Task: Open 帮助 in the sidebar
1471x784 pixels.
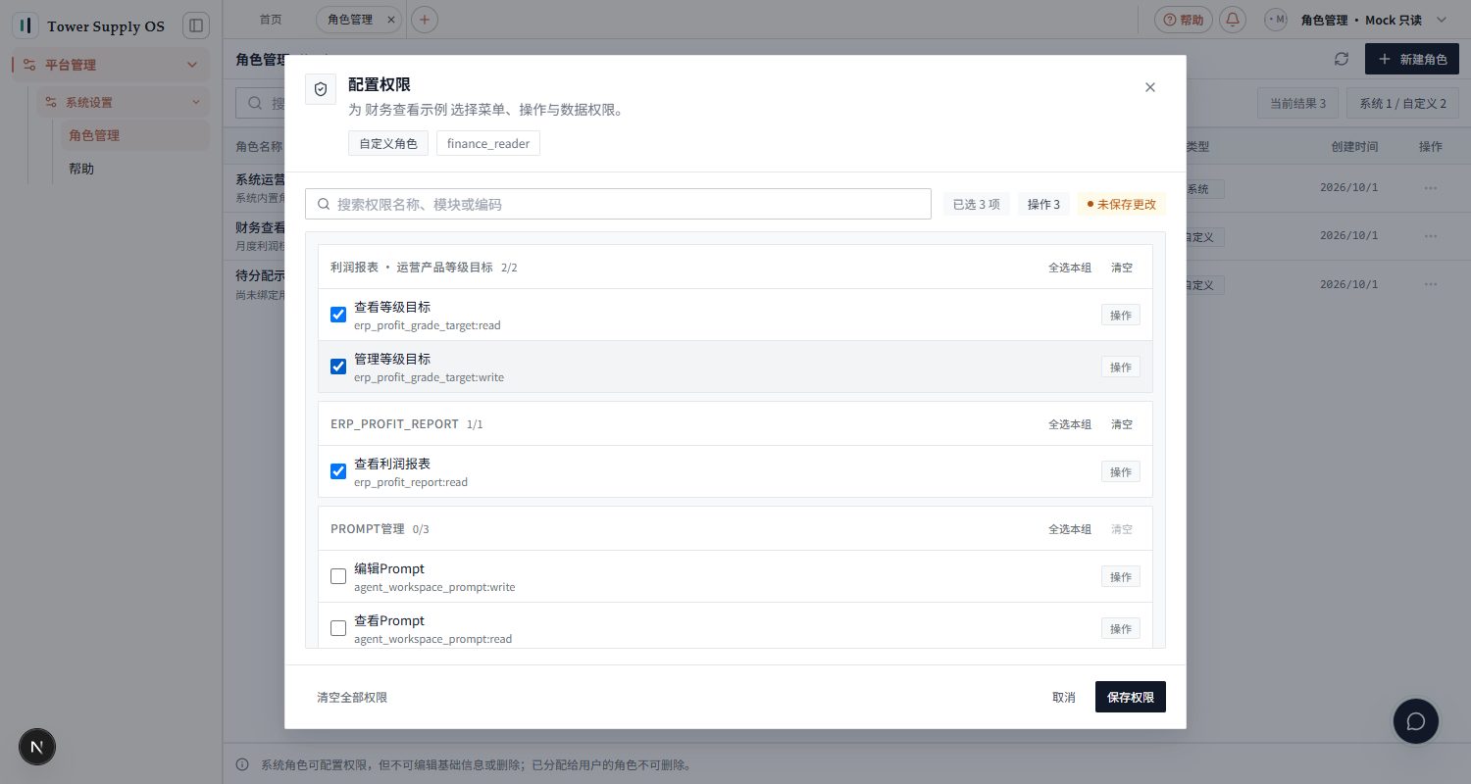Action: click(x=135, y=169)
